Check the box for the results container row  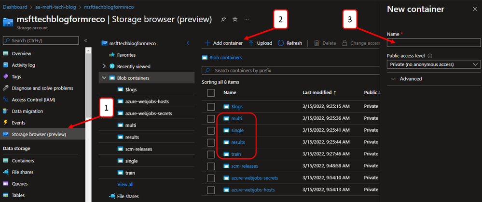(x=211, y=142)
